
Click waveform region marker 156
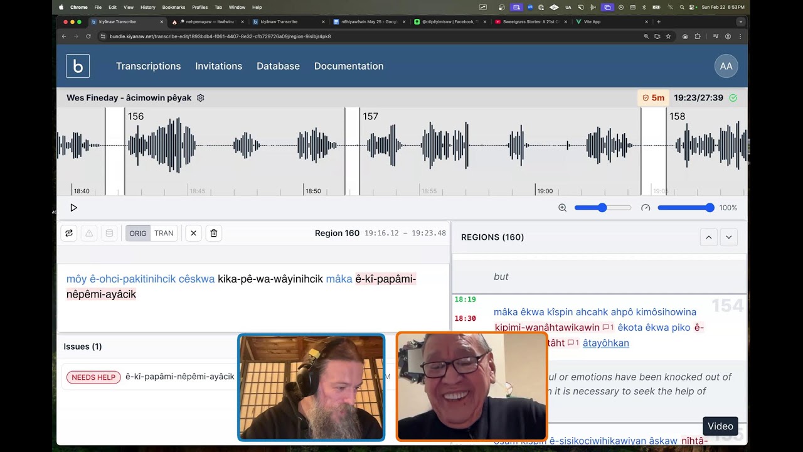[136, 116]
